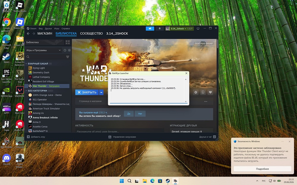Open Страница в магазине link
Viewport: 297px width, 185px height.
(90, 101)
